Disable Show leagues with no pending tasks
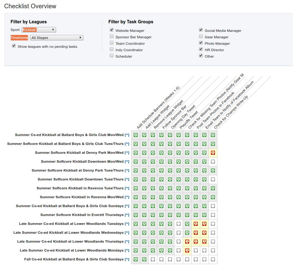This screenshot has height=269, width=302. [x=13, y=45]
